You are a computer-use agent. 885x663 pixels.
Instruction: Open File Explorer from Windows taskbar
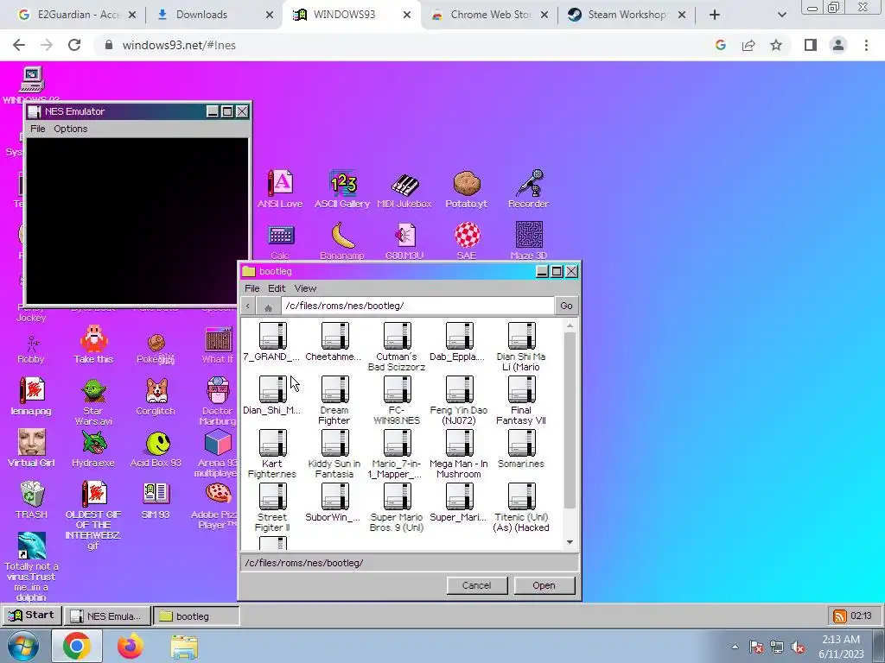(x=184, y=647)
